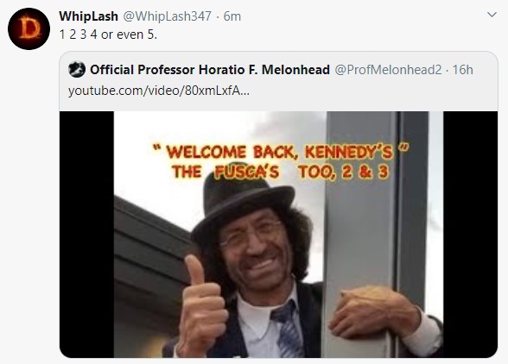Image resolution: width=508 pixels, height=364 pixels.
Task: Click the quoted tweet card header area
Action: point(278,81)
